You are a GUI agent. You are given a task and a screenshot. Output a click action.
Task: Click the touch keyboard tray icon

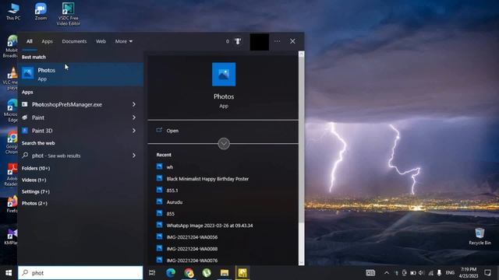tap(370, 273)
